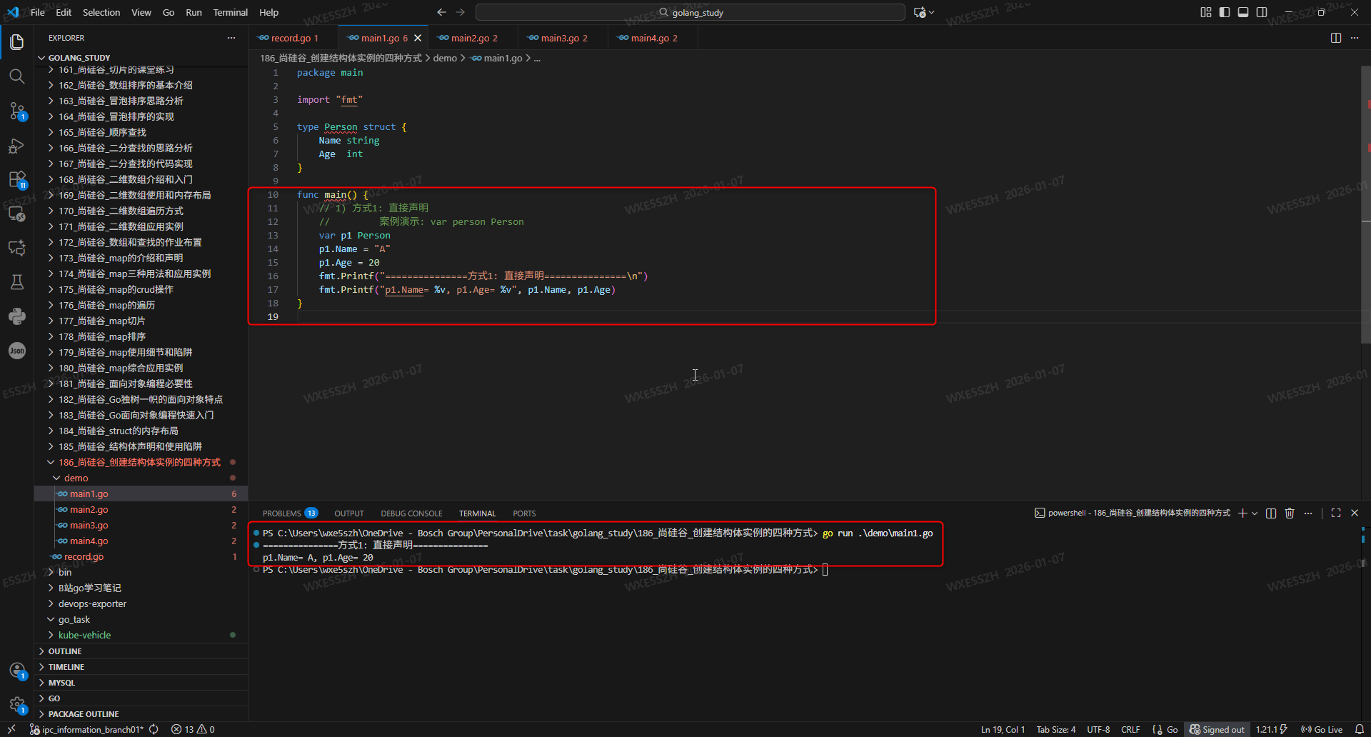The width and height of the screenshot is (1371, 737).
Task: Open the new terminal launch profile dropdown
Action: tap(1255, 513)
